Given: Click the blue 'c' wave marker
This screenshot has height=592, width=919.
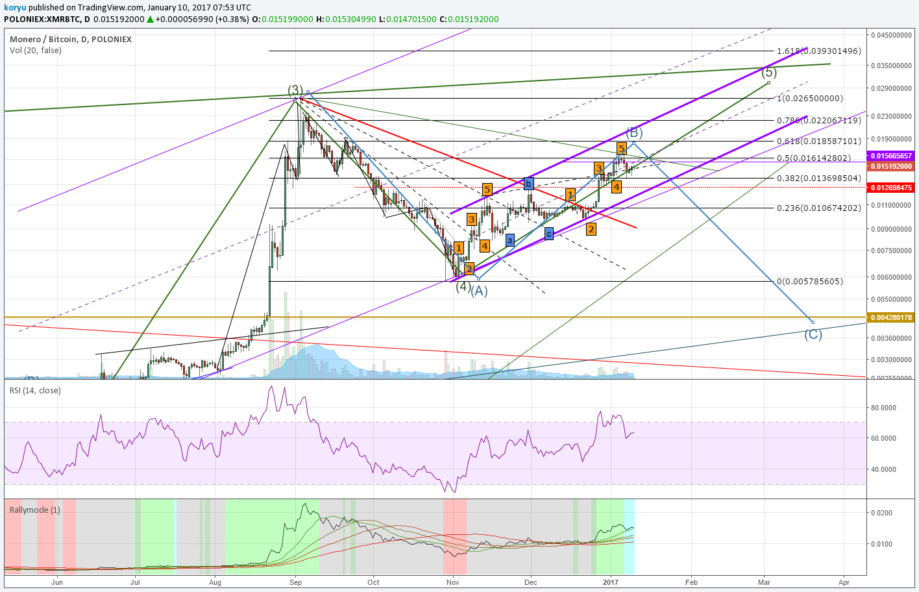Looking at the screenshot, I should 549,233.
